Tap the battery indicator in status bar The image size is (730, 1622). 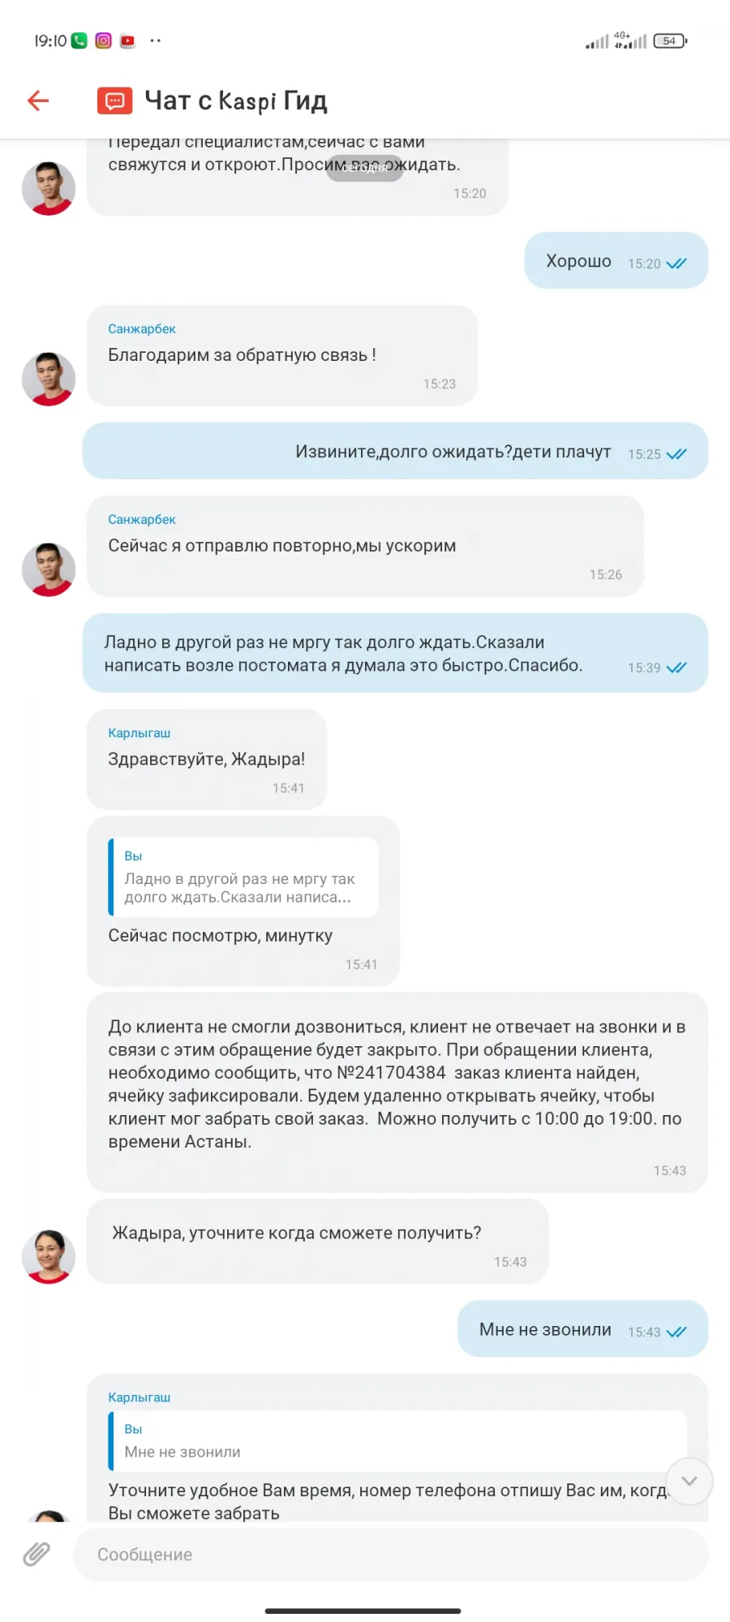click(670, 41)
